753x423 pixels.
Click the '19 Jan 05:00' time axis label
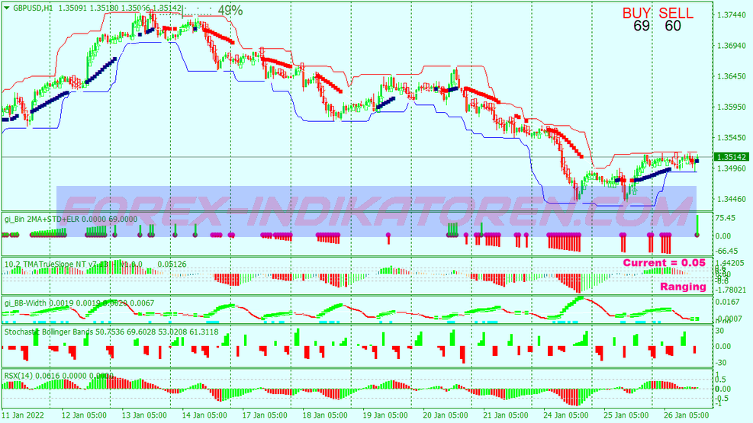[385, 415]
